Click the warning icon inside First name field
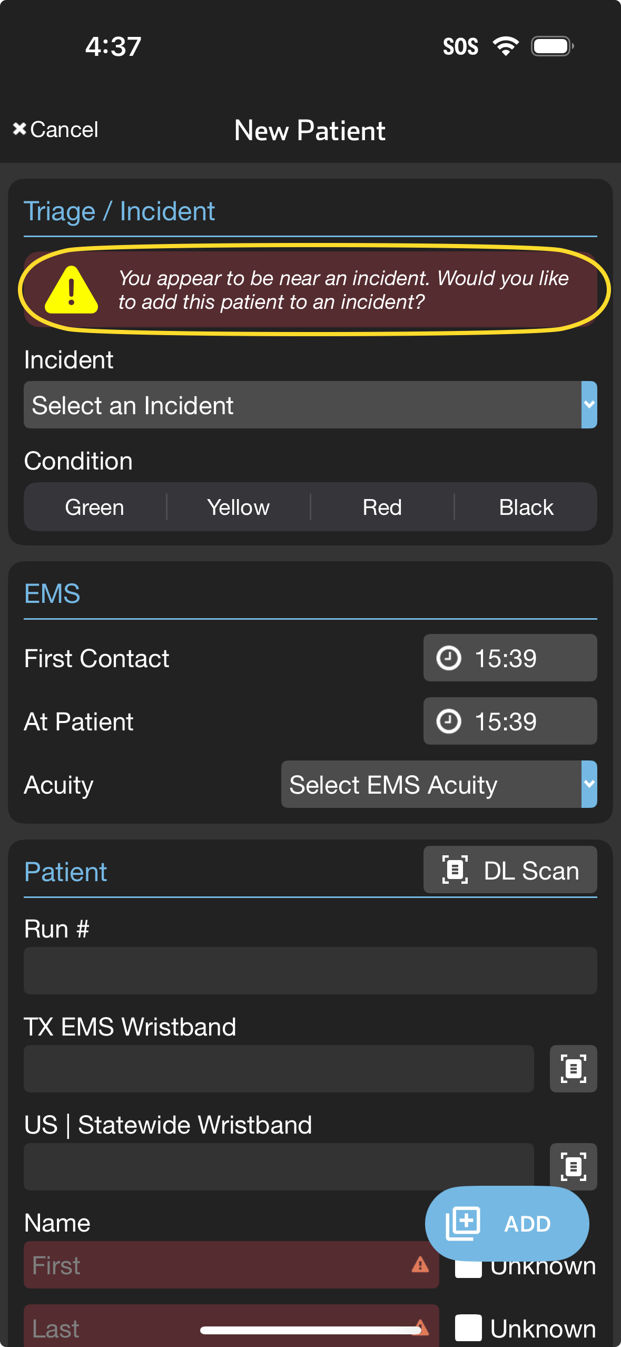Screen dimensions: 621x1347 coord(420,1265)
